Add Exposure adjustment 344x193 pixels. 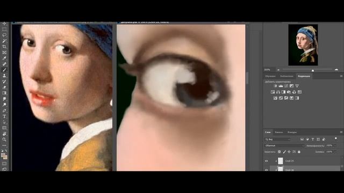click(x=291, y=86)
